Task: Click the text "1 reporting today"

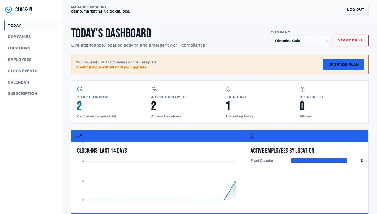Action: pos(239,116)
